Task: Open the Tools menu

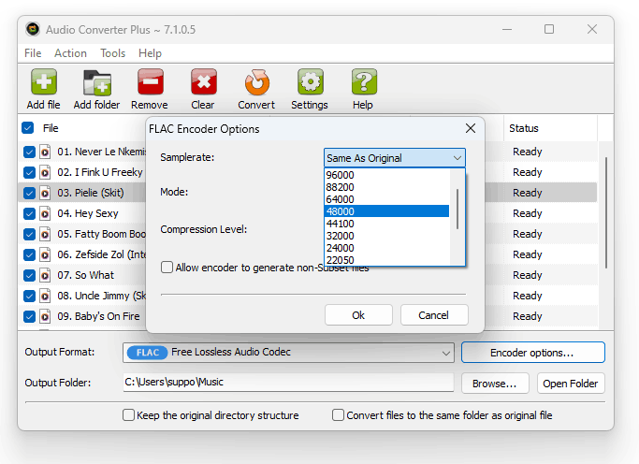Action: pyautogui.click(x=113, y=53)
